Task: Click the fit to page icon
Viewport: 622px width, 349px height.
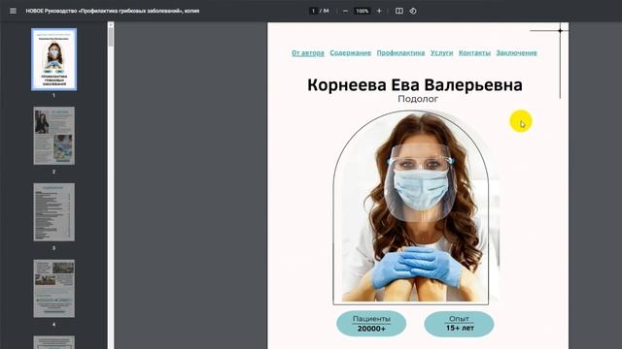Action: (399, 11)
